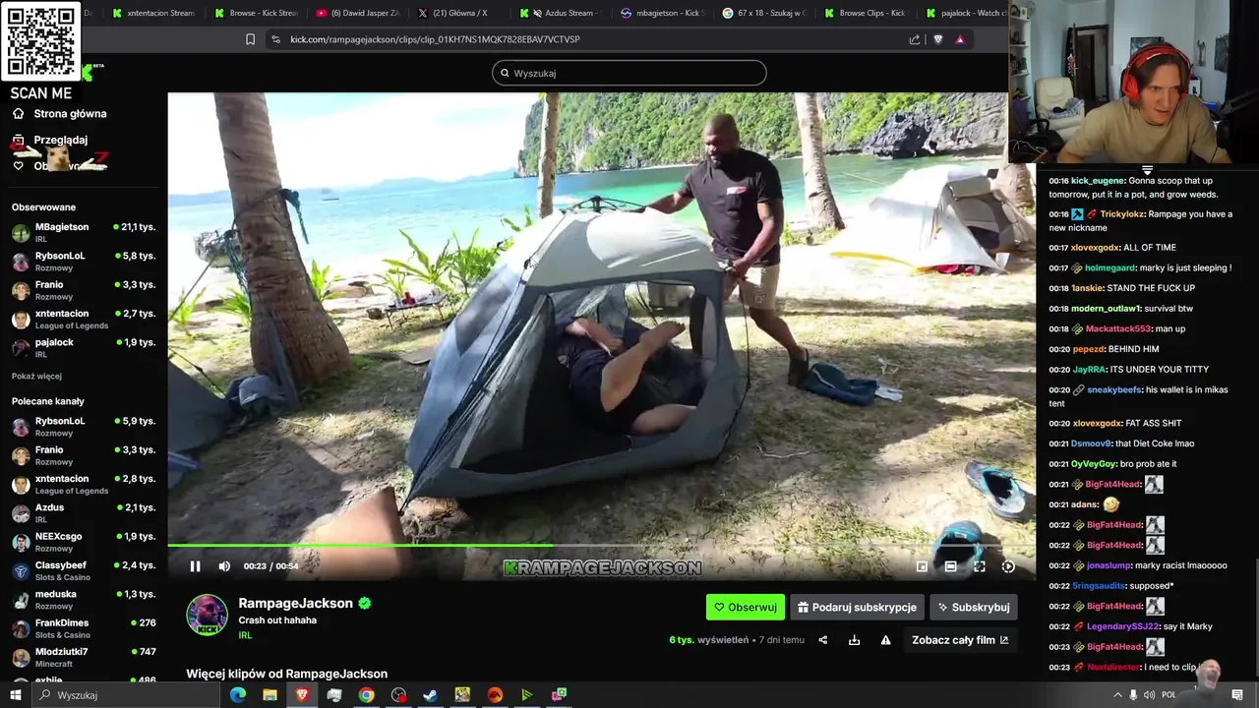Switch to Browse Clips - Kick tab
1259x708 pixels.
pyautogui.click(x=865, y=13)
